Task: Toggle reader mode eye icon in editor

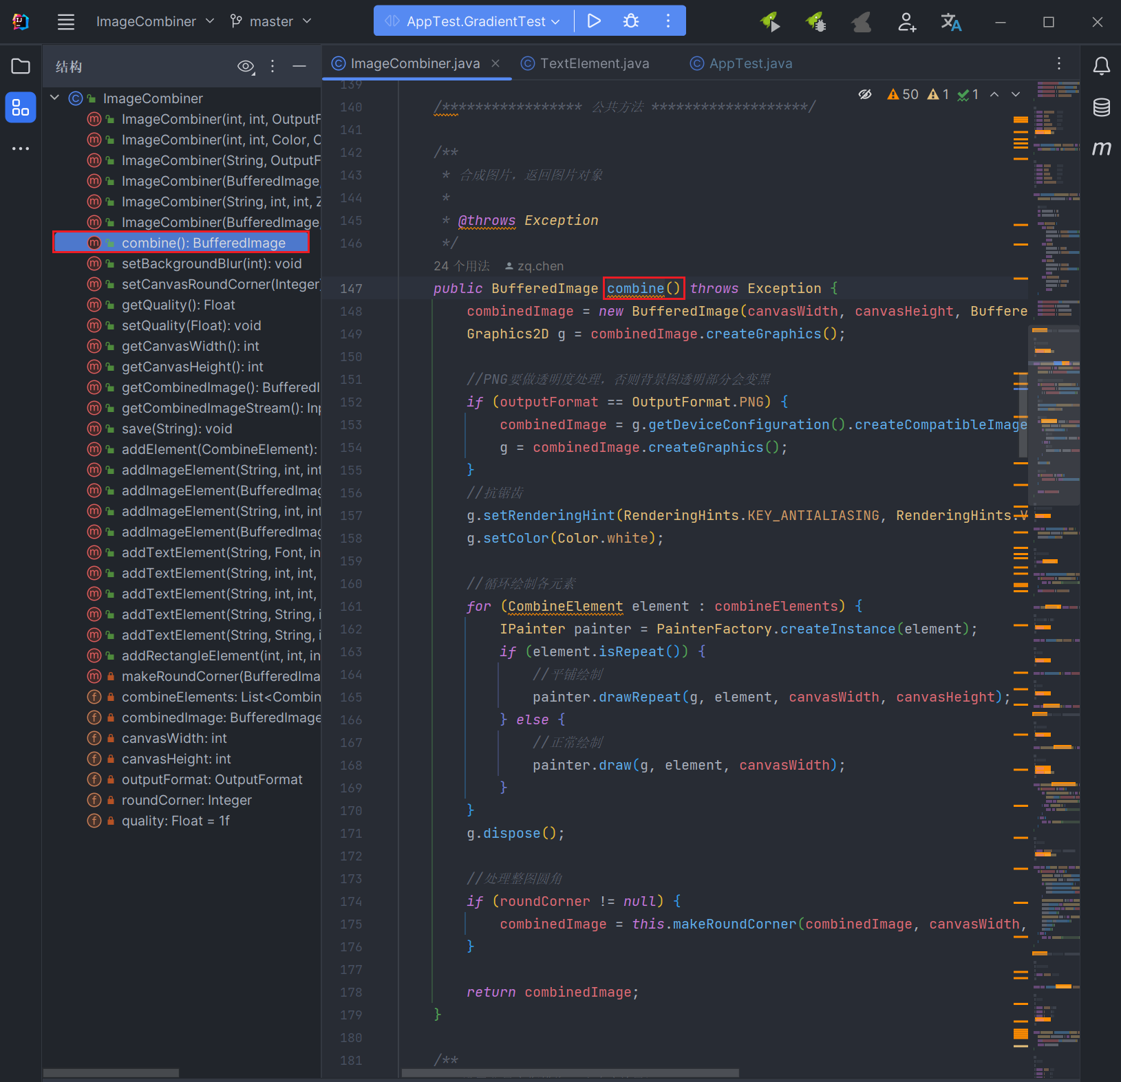Action: (x=865, y=94)
